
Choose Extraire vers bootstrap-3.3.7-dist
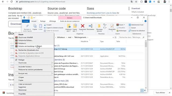pyautogui.click(x=34, y=46)
